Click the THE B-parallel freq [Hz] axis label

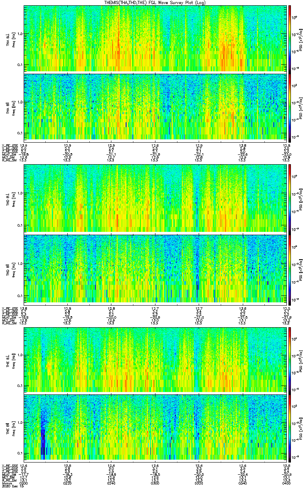13,428
